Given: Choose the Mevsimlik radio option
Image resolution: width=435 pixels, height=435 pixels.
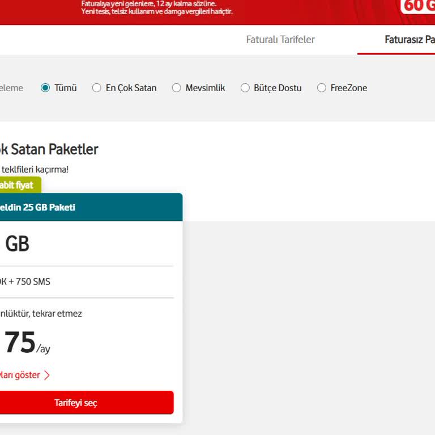Looking at the screenshot, I should [177, 88].
